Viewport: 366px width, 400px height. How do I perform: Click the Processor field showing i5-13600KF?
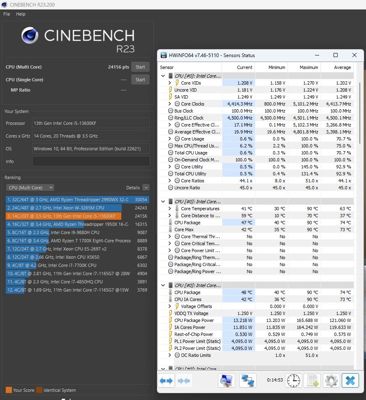91,123
